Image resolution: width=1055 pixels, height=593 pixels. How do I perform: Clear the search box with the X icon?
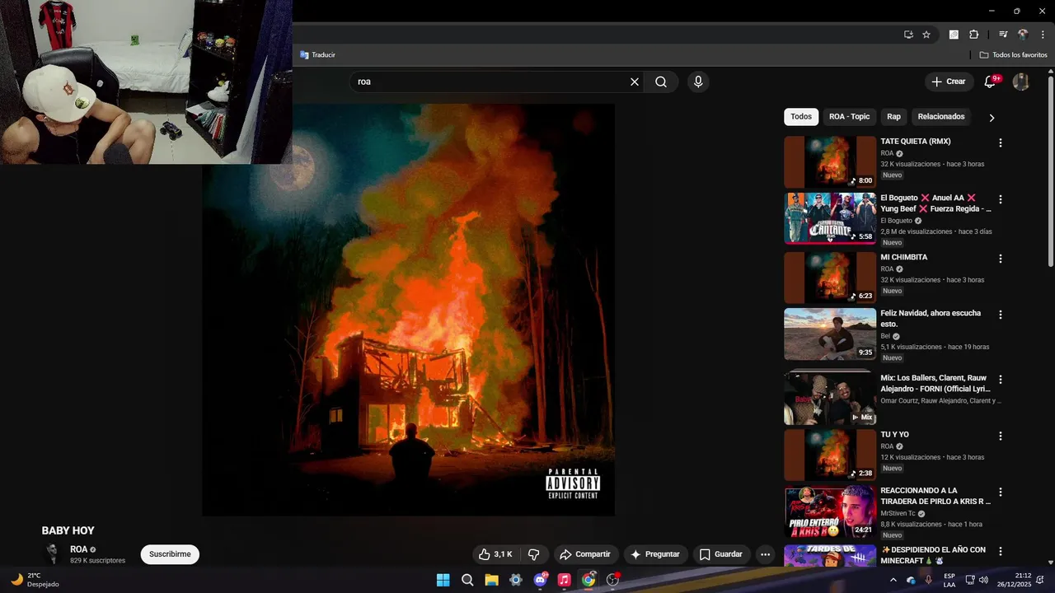[635, 82]
